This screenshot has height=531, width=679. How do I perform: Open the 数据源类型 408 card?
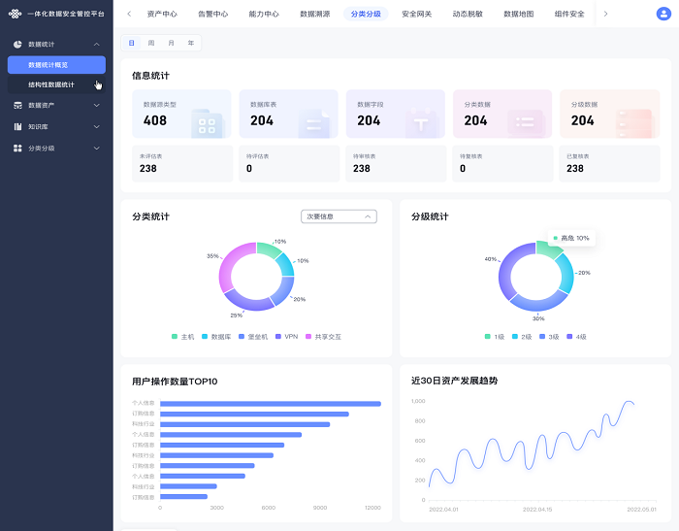click(x=181, y=114)
